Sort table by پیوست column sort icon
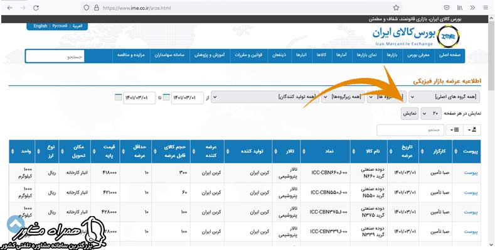 455,151
